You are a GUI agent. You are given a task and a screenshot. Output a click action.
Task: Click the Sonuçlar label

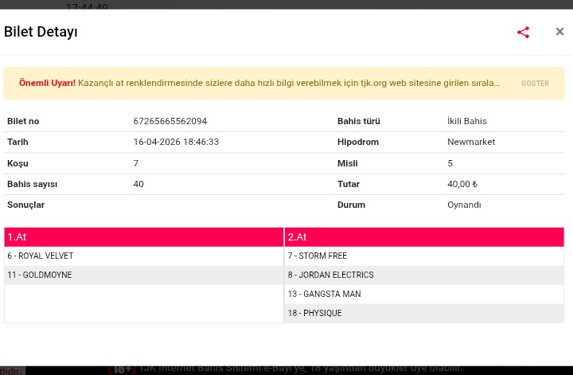coord(25,205)
